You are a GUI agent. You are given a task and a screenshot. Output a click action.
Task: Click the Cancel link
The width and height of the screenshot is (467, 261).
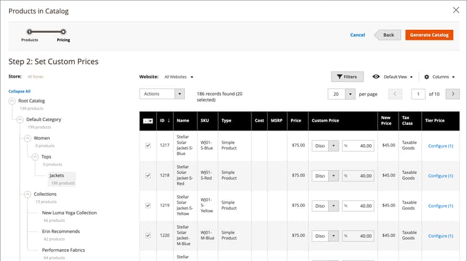(x=357, y=35)
